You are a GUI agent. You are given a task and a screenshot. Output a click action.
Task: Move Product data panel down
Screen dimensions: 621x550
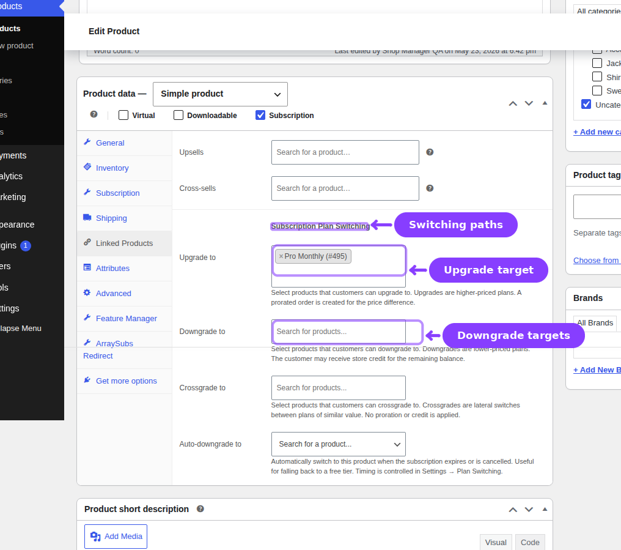tap(529, 103)
